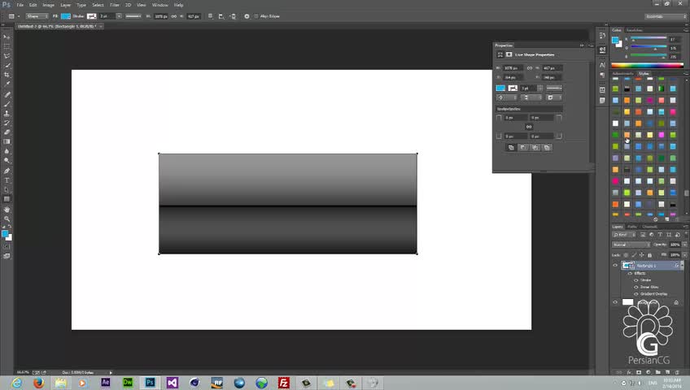Open the Window menu

click(x=159, y=5)
